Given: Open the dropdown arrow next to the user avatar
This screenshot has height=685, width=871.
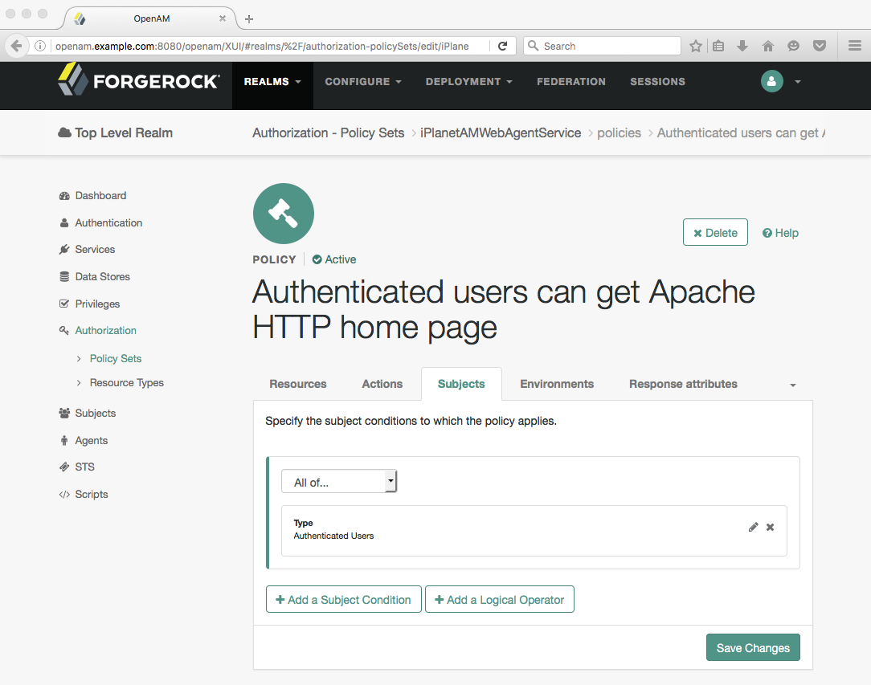Looking at the screenshot, I should click(x=798, y=82).
